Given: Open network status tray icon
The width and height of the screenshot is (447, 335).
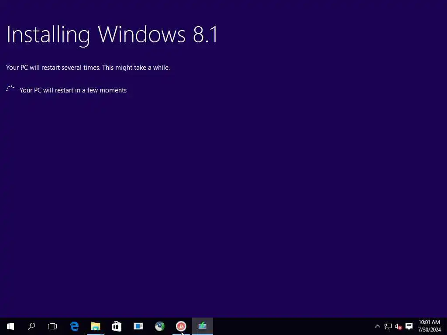Looking at the screenshot, I should (388, 326).
